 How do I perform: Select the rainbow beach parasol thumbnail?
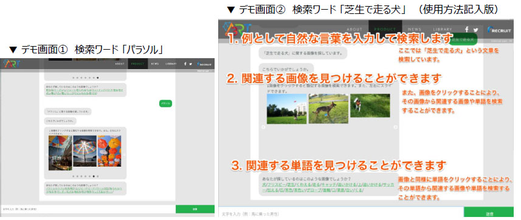(85, 151)
